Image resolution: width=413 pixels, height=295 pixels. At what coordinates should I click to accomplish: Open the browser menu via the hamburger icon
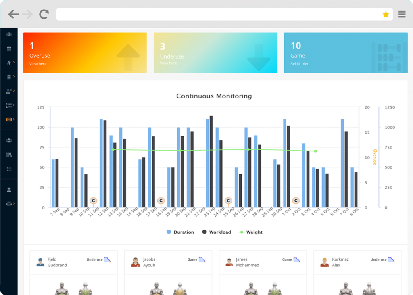click(402, 14)
